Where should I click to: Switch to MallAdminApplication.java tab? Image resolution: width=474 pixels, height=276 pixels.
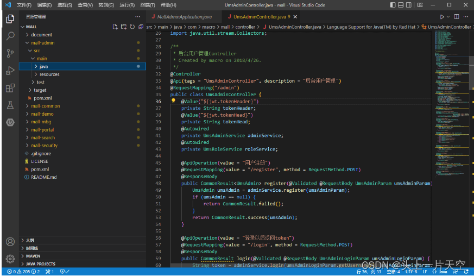184,17
